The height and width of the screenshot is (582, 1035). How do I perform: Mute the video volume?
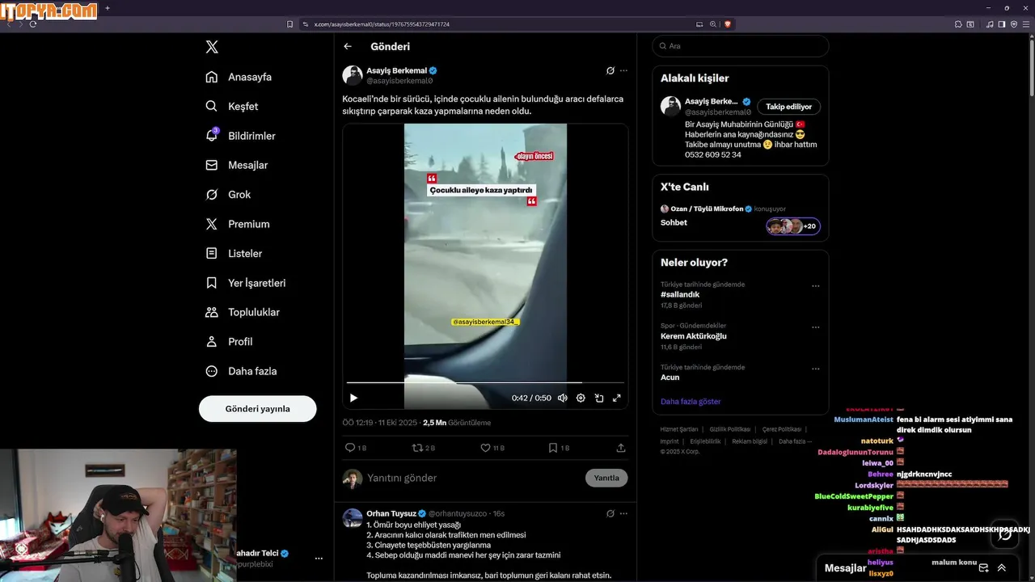coord(563,398)
